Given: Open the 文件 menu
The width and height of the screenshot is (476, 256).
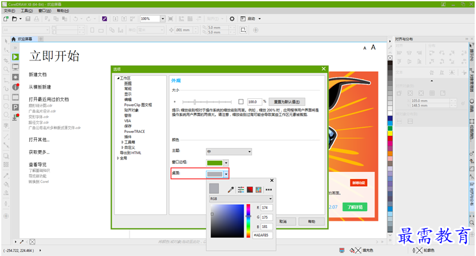Looking at the screenshot, I should tap(10, 11).
